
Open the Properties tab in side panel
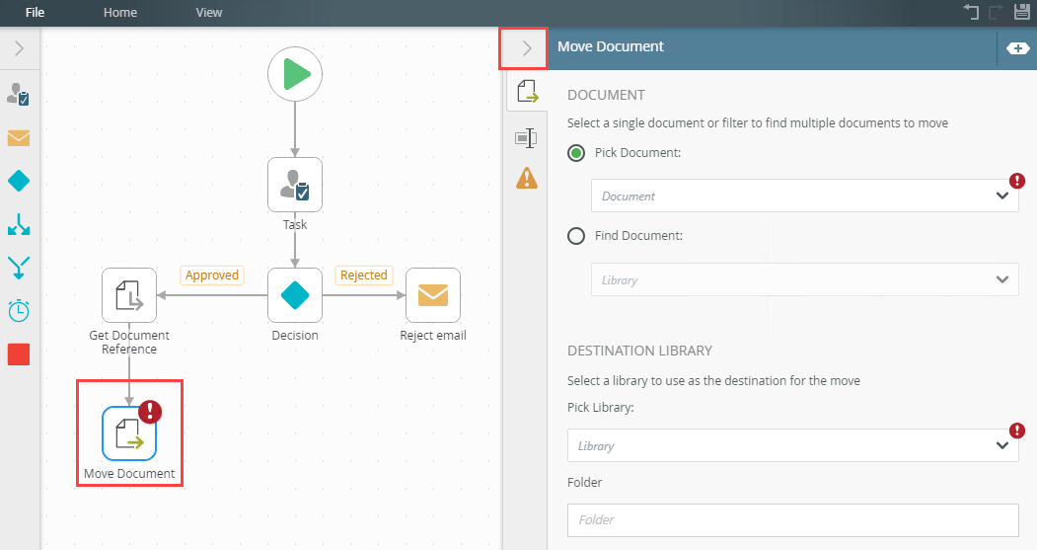[526, 138]
